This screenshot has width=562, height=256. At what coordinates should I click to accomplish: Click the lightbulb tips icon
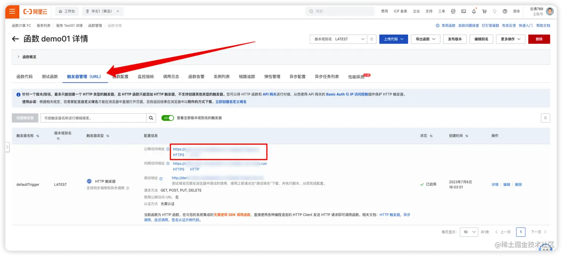pyautogui.click(x=495, y=12)
